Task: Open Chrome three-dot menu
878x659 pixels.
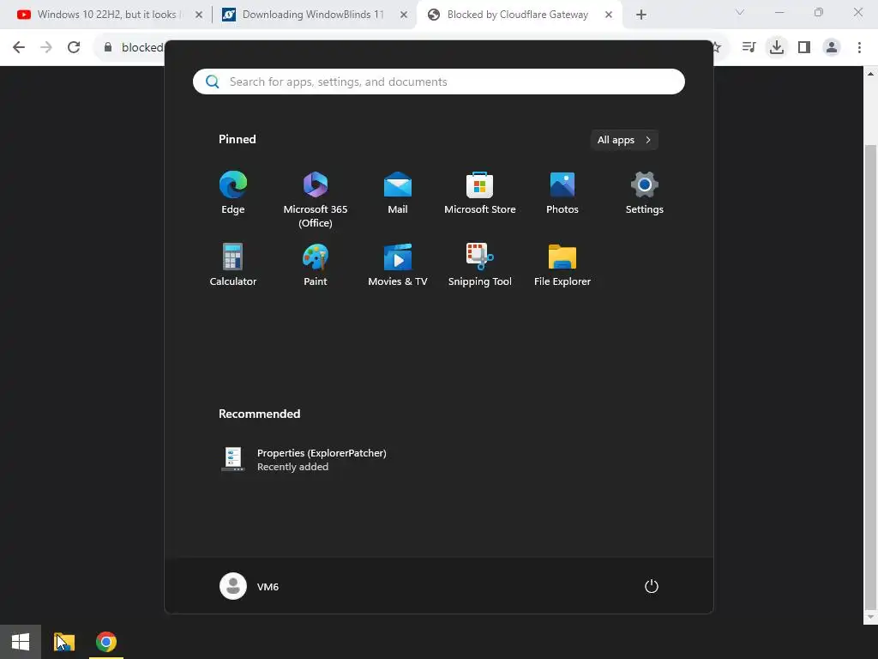Action: point(859,47)
